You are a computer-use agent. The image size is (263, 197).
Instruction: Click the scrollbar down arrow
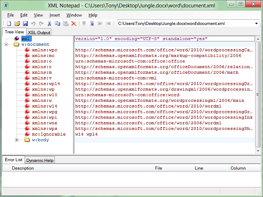point(258,151)
